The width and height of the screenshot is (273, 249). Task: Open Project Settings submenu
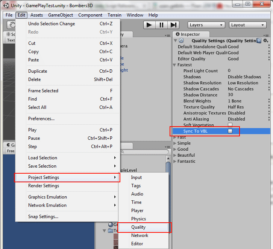[x=68, y=177]
